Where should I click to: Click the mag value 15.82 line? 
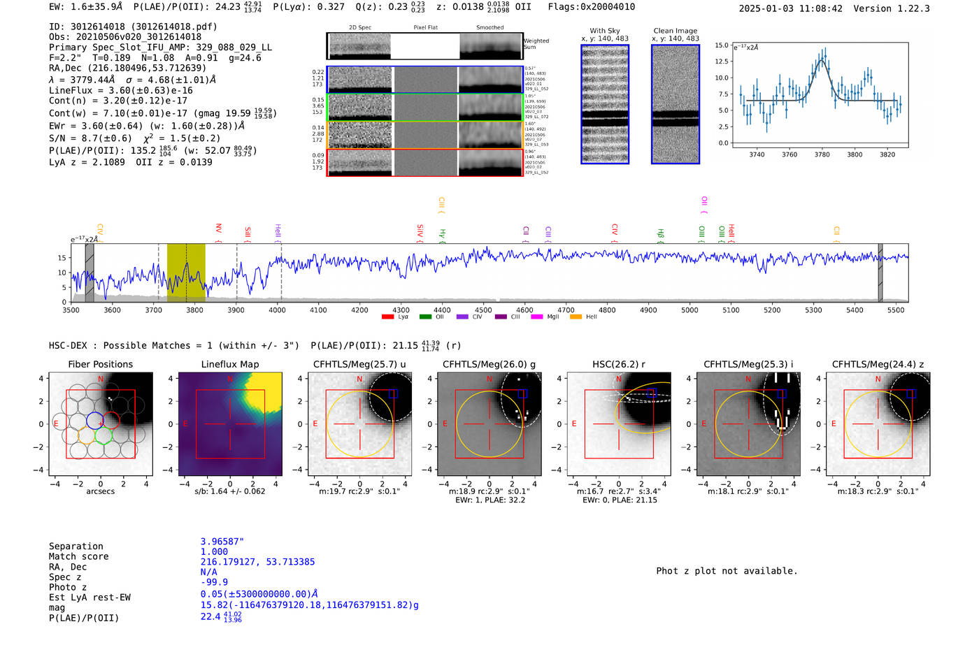pos(310,605)
